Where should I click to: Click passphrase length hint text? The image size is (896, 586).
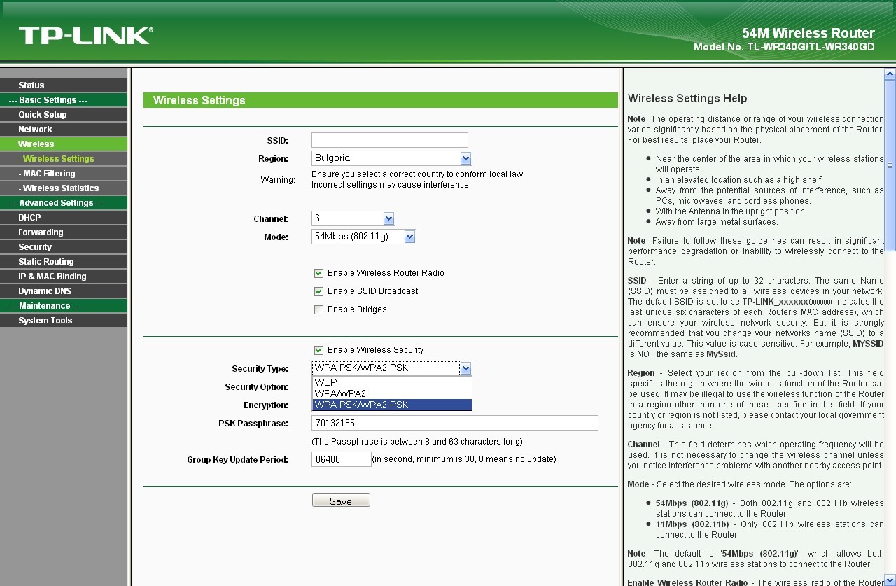click(x=417, y=442)
